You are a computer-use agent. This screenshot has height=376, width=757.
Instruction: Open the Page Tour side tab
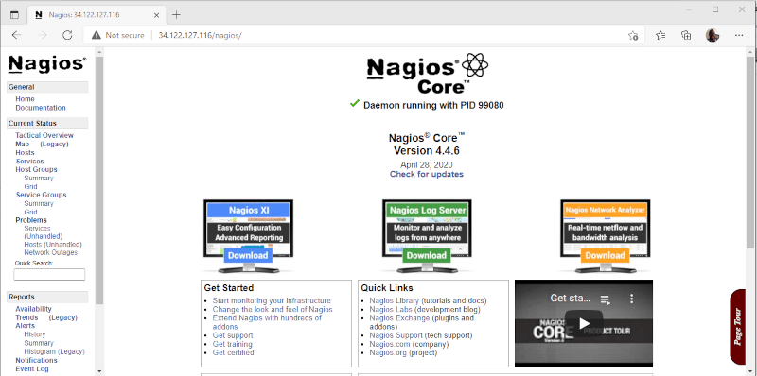point(738,326)
